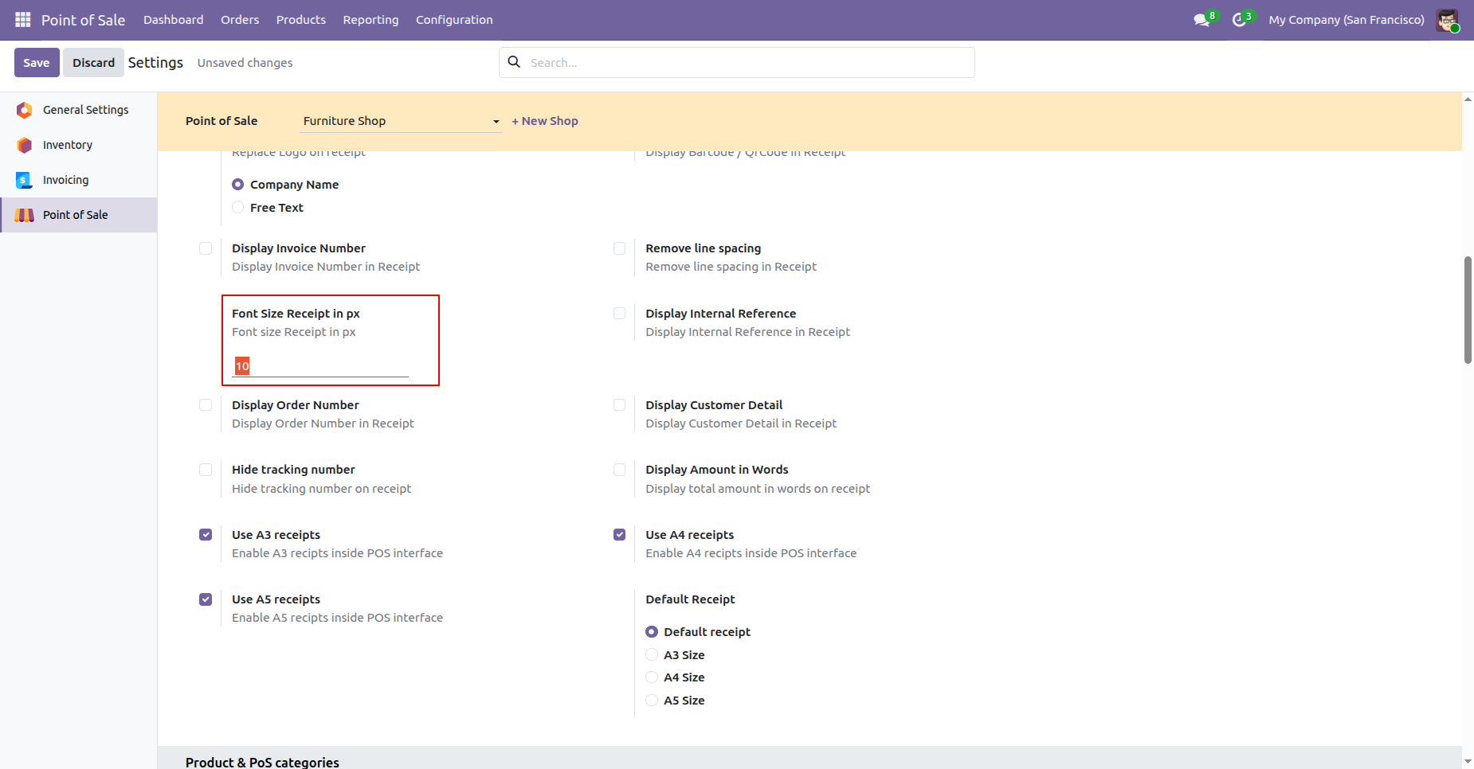
Task: Enable Display Invoice Number checkbox
Action: (206, 248)
